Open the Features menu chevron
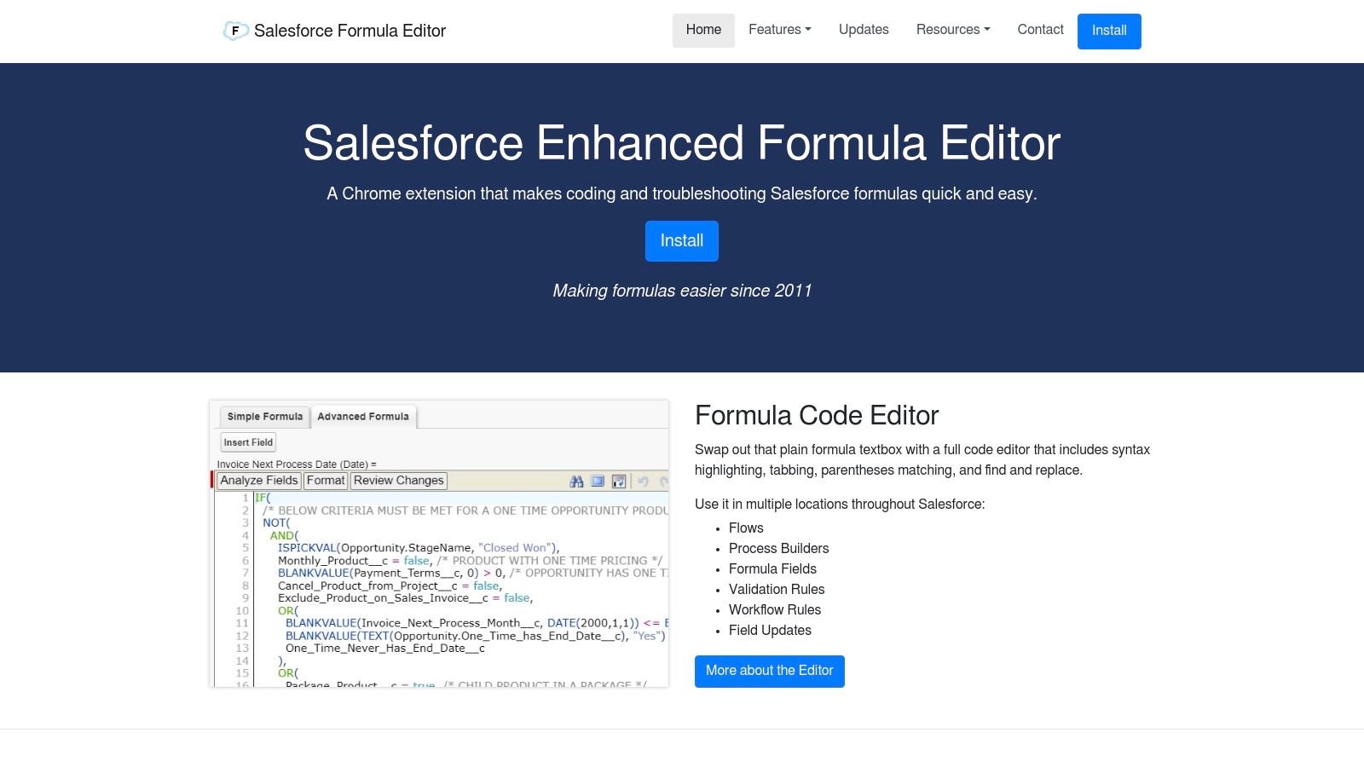Viewport: 1364px width, 767px height. click(807, 30)
